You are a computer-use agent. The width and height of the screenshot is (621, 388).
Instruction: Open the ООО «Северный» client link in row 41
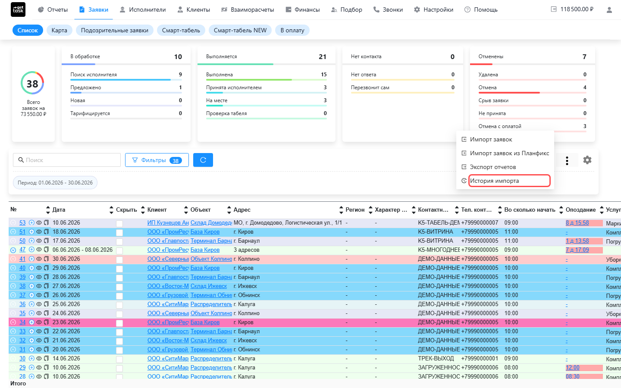tap(168, 259)
